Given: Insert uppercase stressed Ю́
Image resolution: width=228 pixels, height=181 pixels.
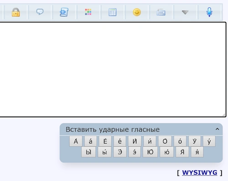Looking at the screenshot, I should (150, 152).
